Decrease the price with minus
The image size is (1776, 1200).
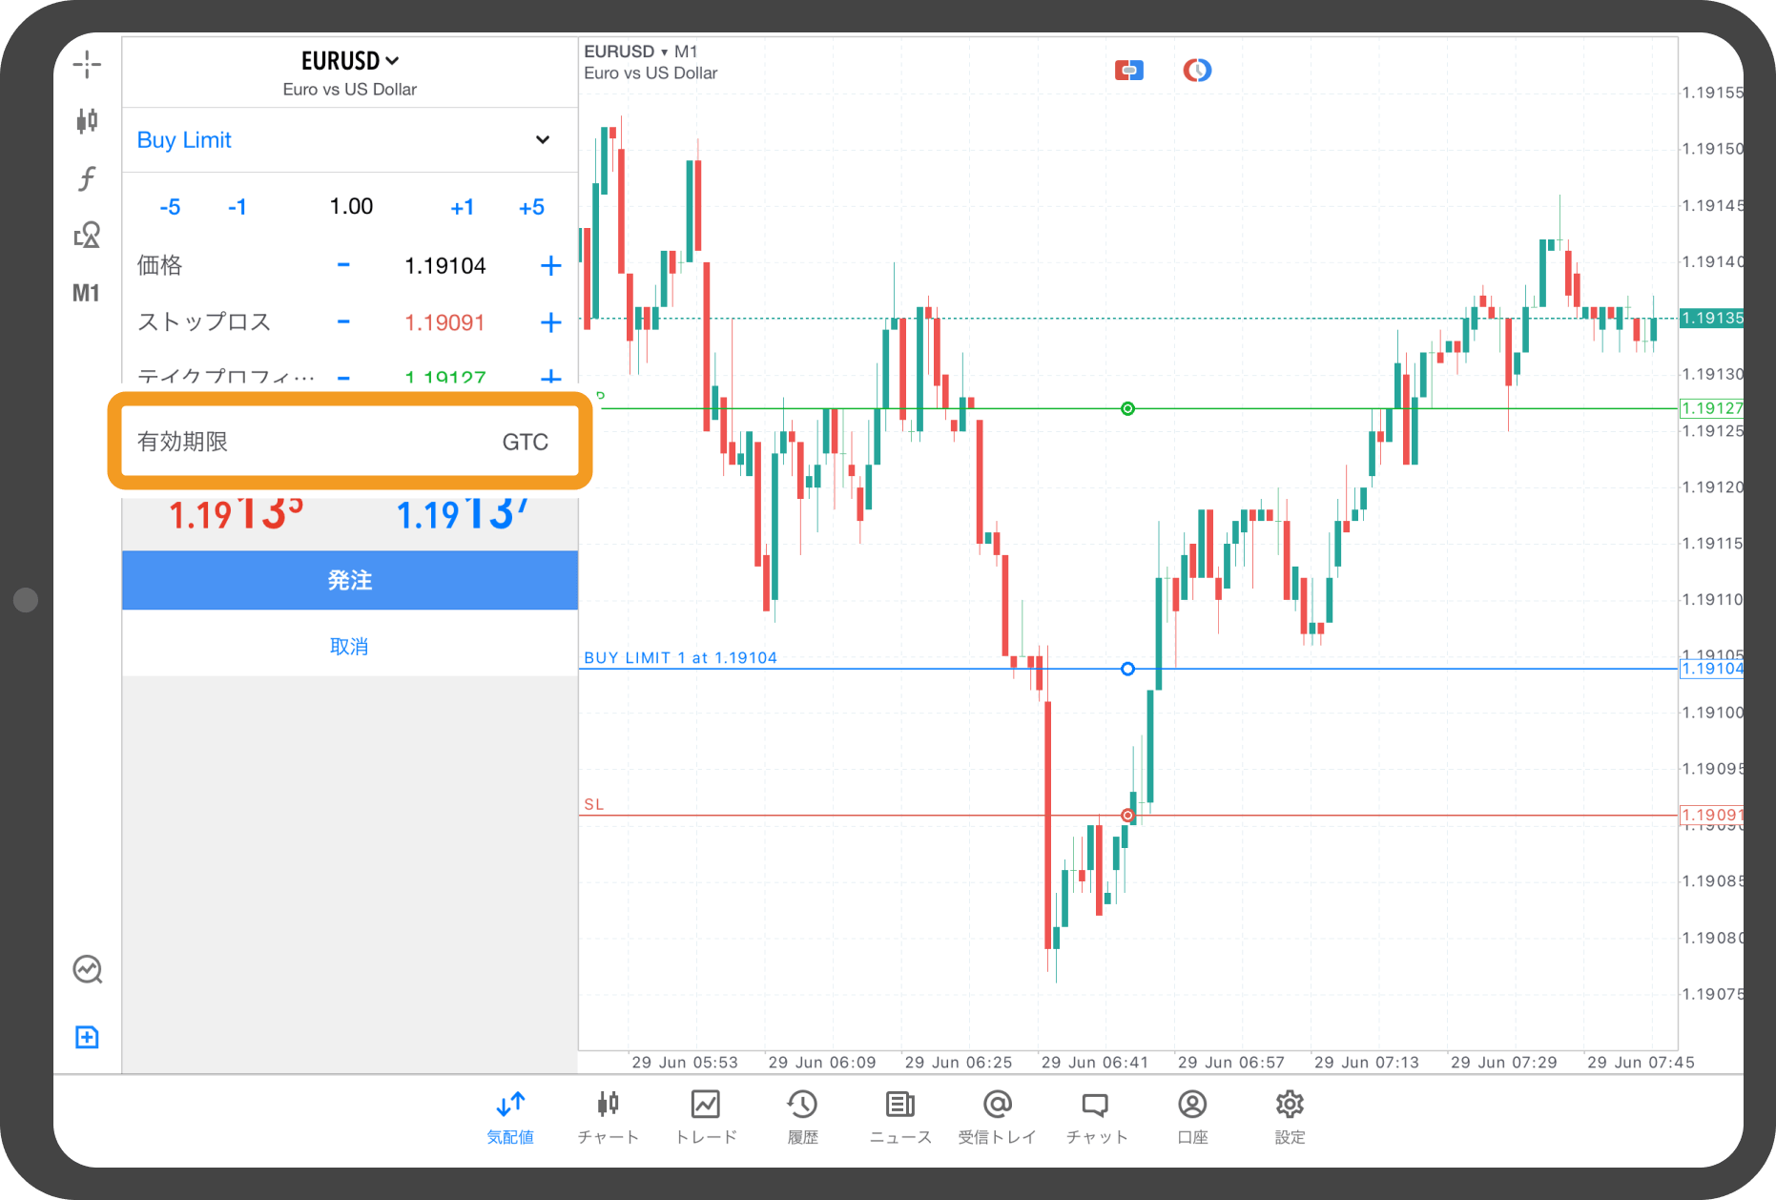tap(343, 265)
